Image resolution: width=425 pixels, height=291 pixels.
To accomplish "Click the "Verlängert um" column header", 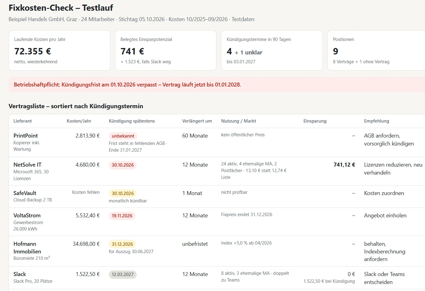I will point(197,121).
